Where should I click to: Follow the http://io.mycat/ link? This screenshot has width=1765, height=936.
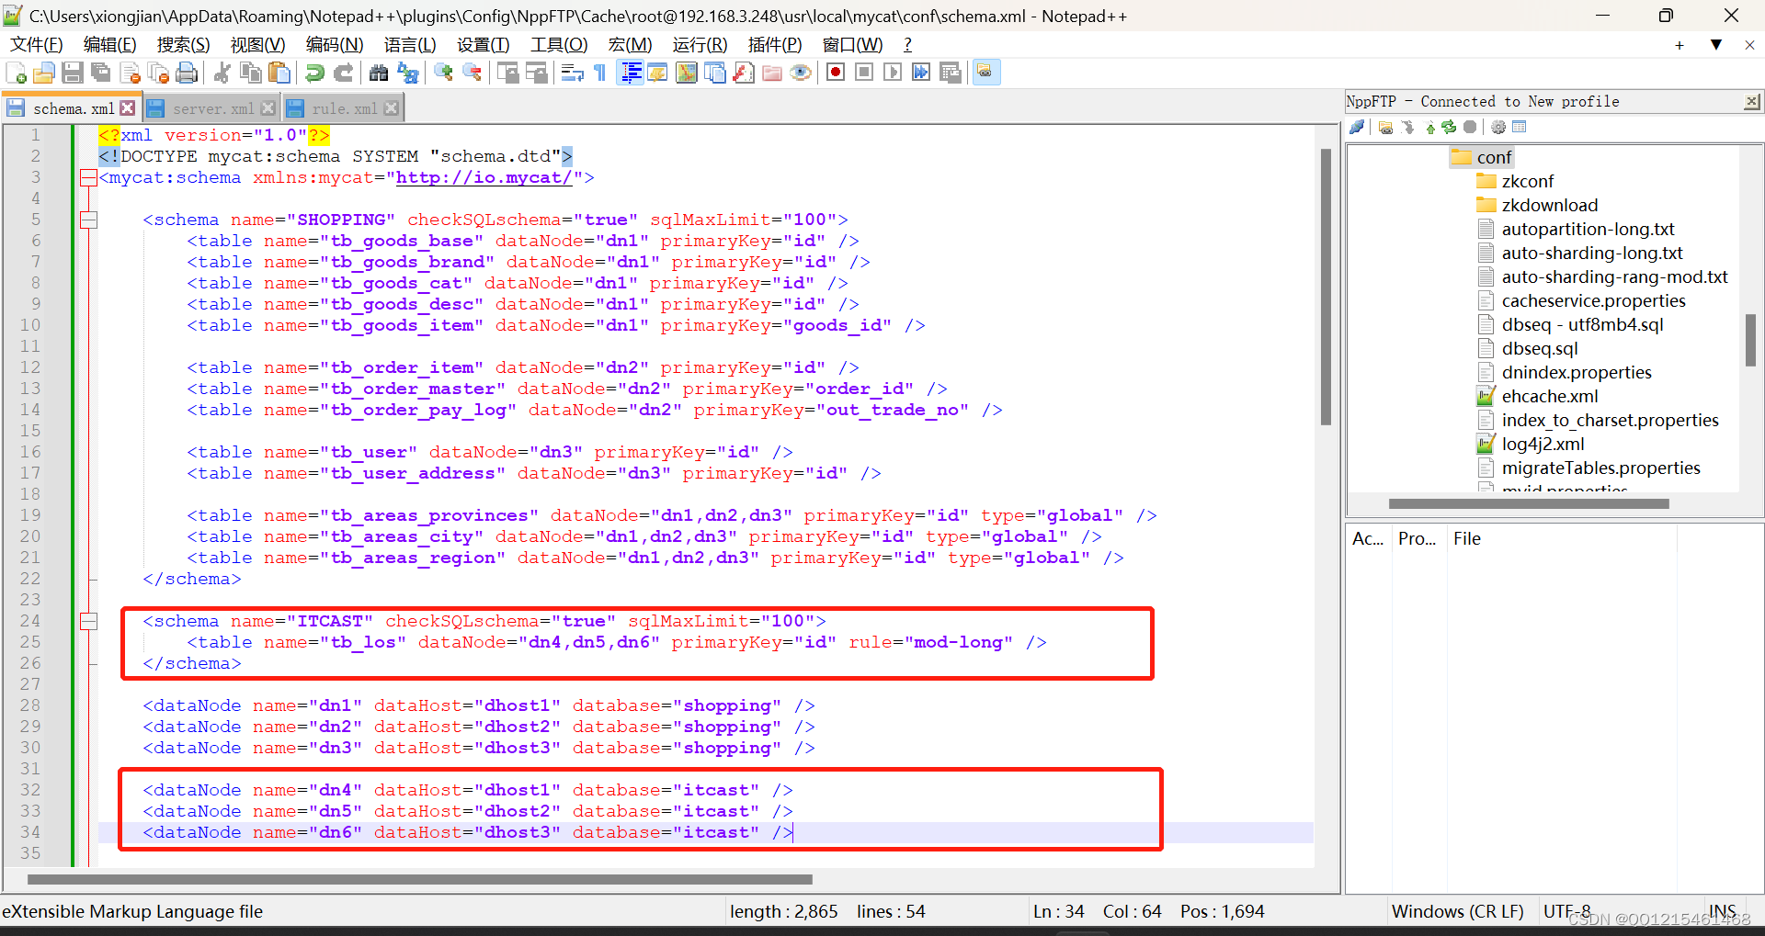[484, 177]
